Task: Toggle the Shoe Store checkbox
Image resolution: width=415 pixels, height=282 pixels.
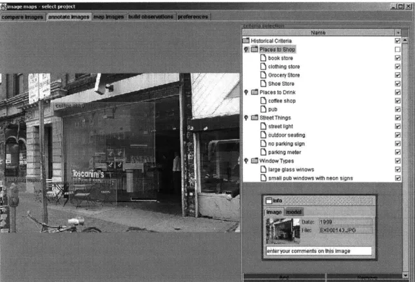Action: [398, 84]
